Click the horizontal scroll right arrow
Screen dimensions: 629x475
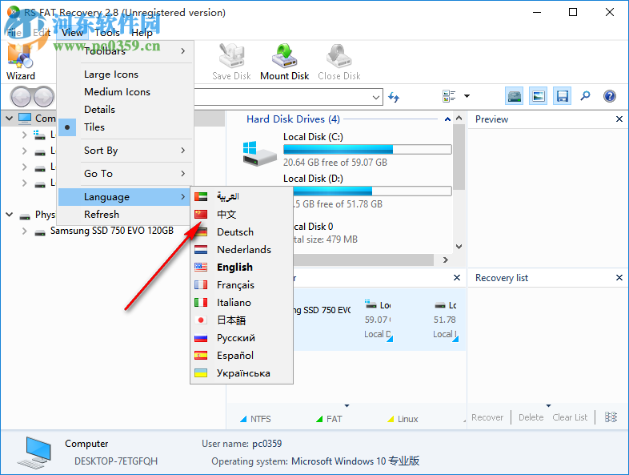tap(445, 260)
